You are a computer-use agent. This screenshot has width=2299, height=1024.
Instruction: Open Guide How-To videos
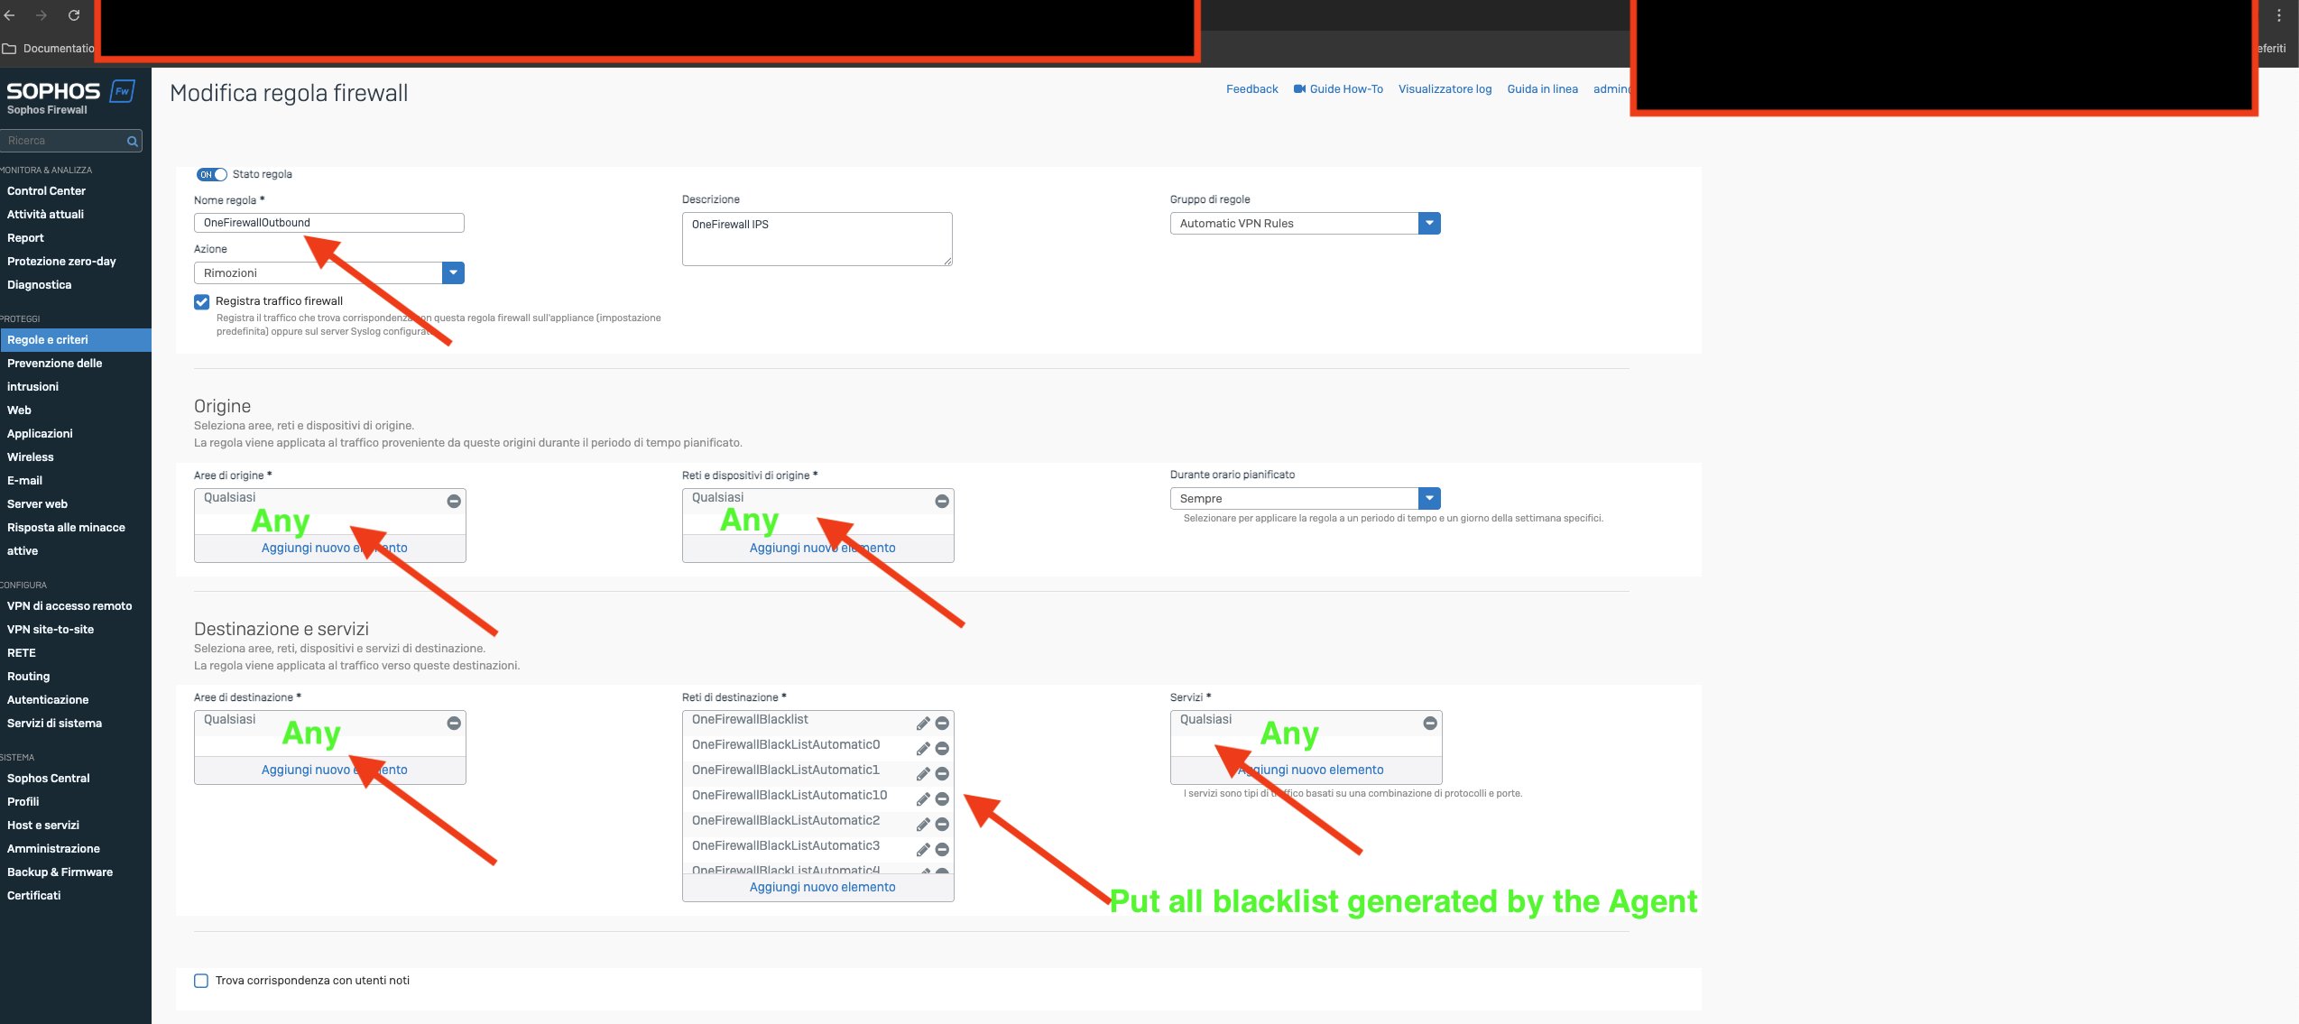pos(1338,89)
